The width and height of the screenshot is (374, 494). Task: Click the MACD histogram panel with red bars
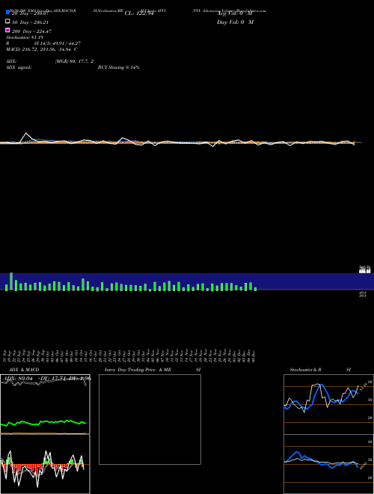pyautogui.click(x=45, y=464)
